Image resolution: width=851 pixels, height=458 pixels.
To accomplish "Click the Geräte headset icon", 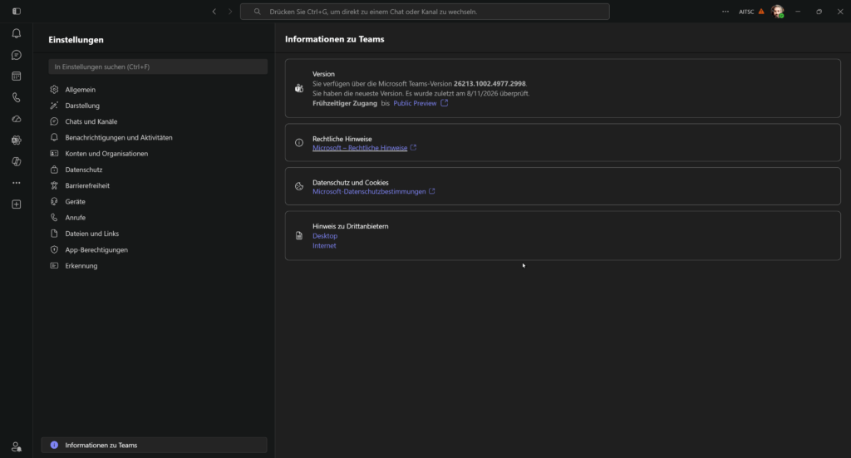I will click(54, 201).
